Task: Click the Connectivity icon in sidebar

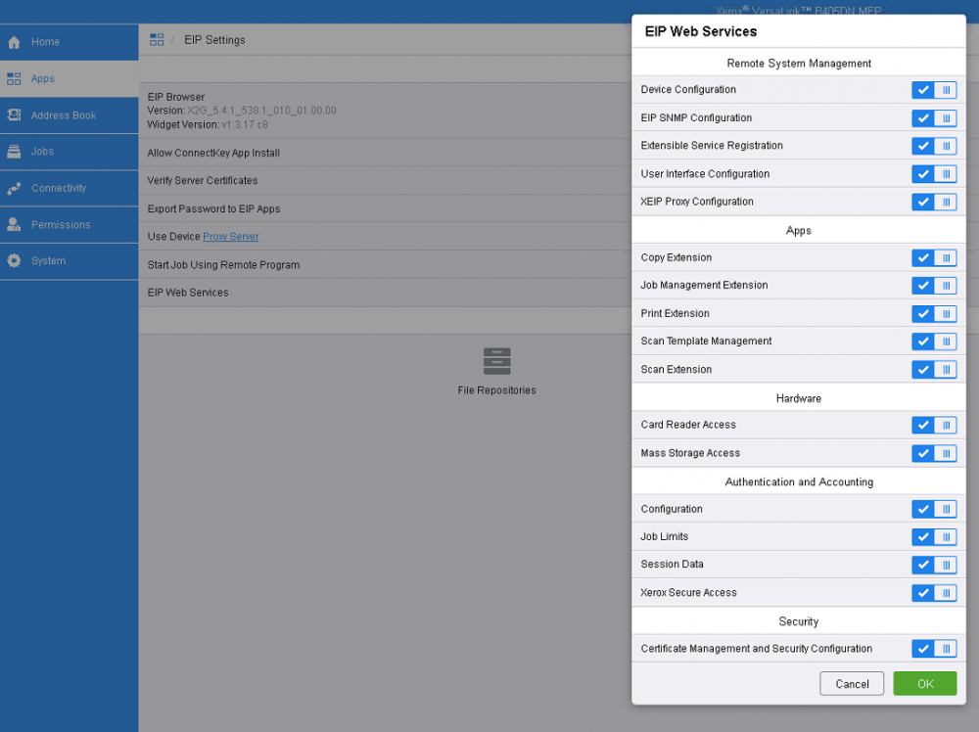Action: (x=14, y=188)
